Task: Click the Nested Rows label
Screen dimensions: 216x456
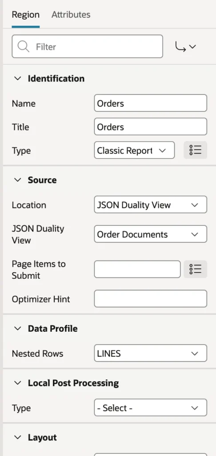Action: (x=37, y=354)
